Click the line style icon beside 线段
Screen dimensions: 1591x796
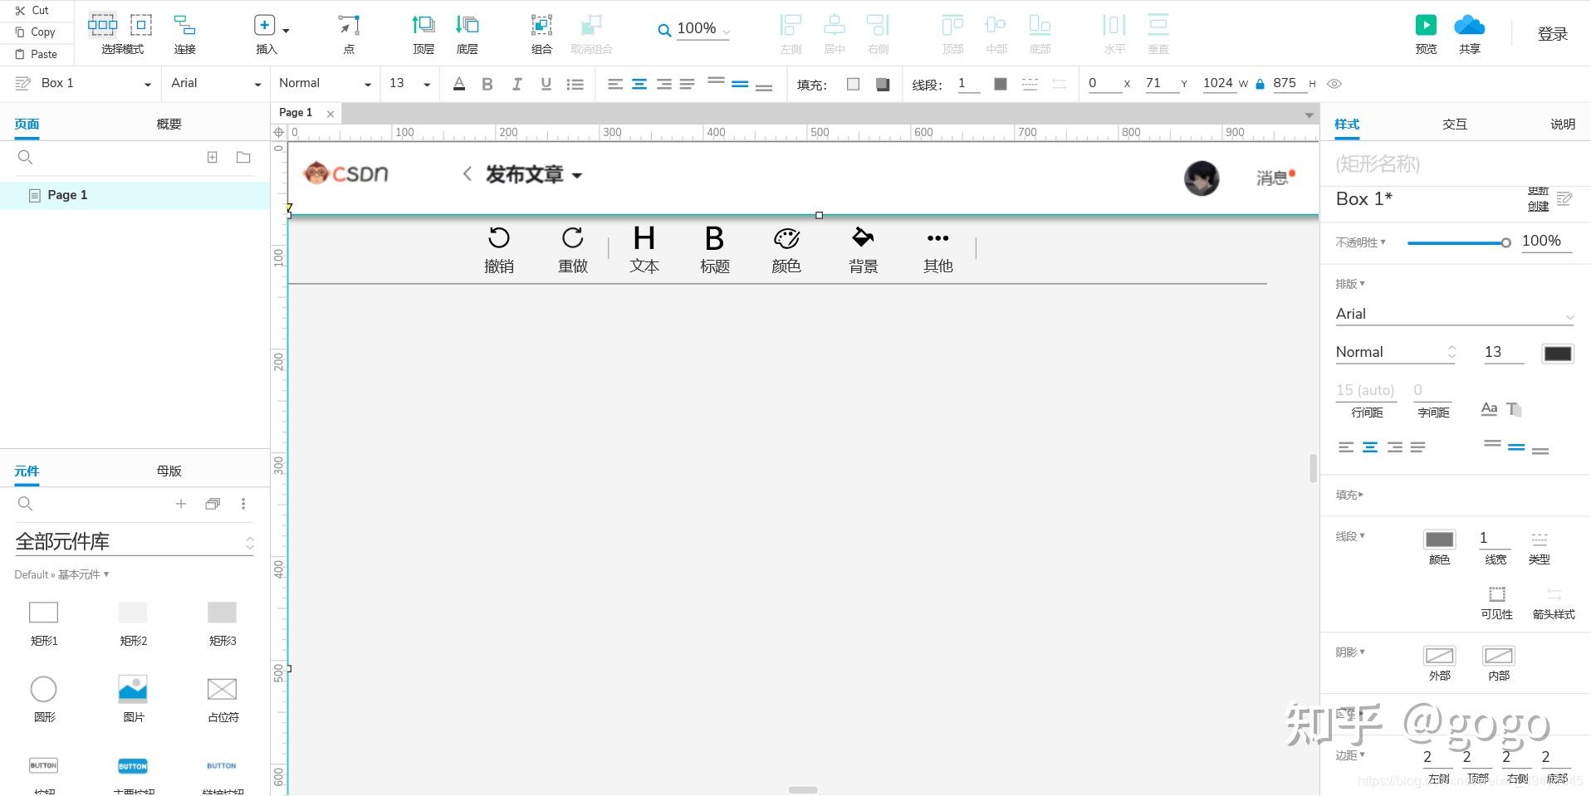coord(1030,84)
